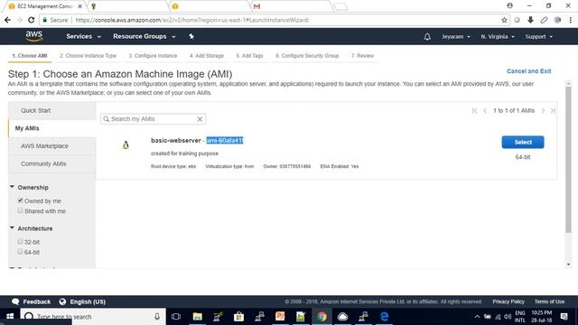Image resolution: width=578 pixels, height=325 pixels.
Task: Click the Chrome profile icon in title bar
Action: tap(509, 5)
